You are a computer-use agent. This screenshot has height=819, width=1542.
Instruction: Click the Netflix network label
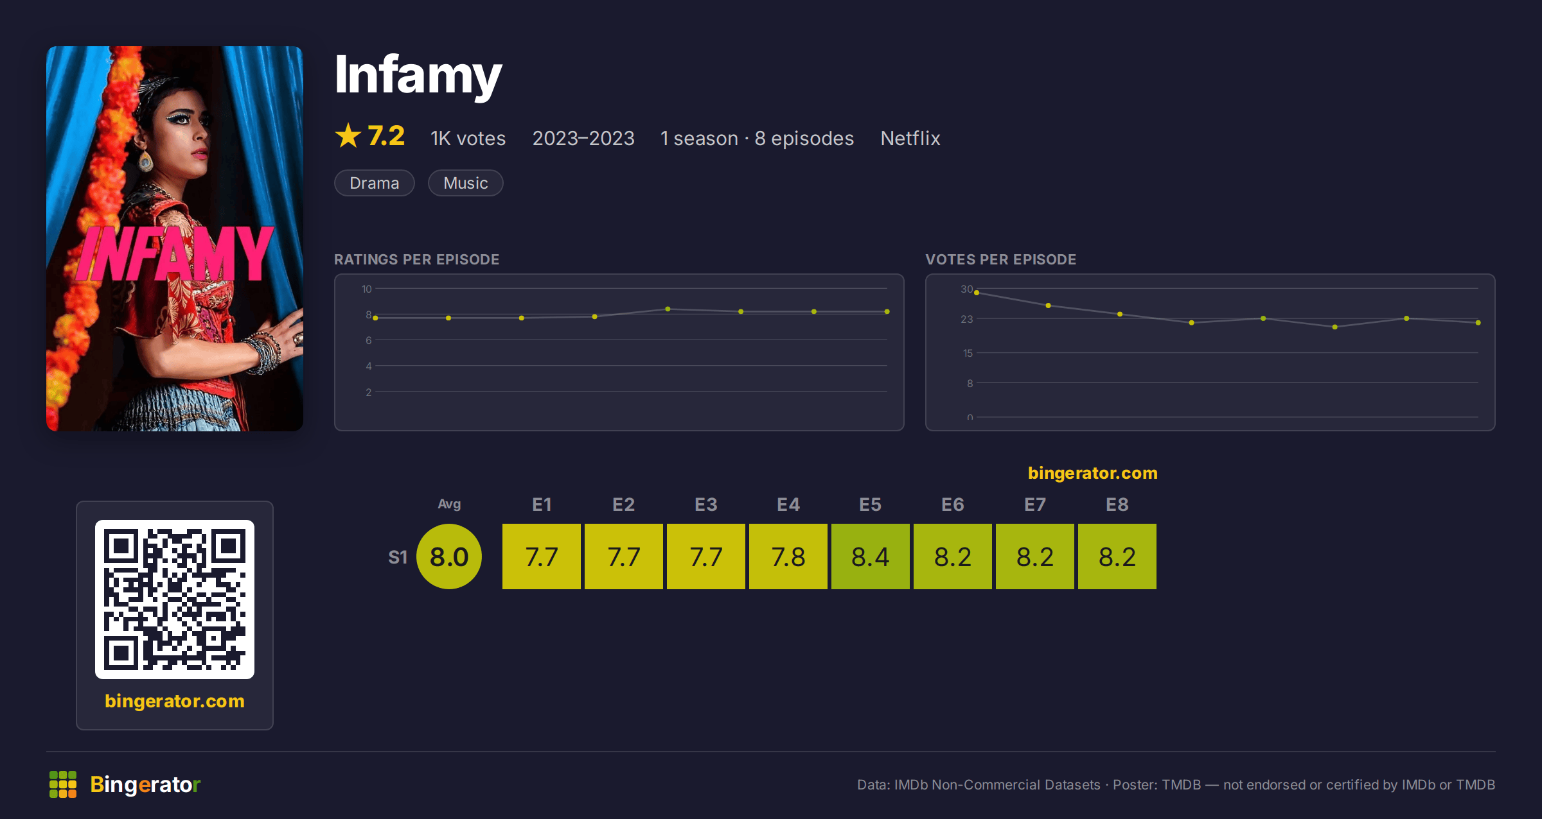pyautogui.click(x=910, y=138)
